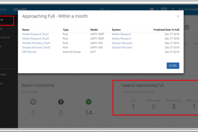
Task: Open Market Research system for Pool1 row
Action: (x=122, y=34)
